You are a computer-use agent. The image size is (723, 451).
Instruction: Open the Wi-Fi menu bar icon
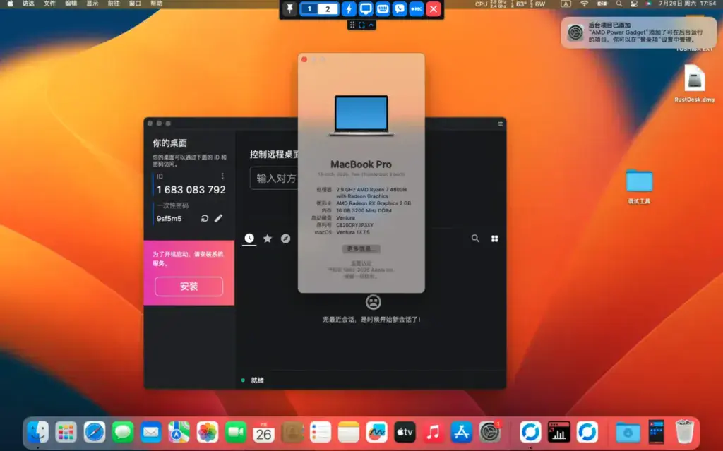click(x=584, y=4)
